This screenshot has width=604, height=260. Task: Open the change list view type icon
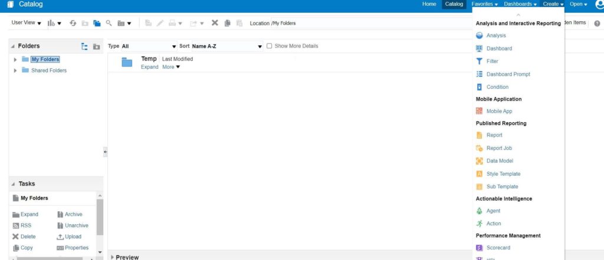(x=124, y=24)
